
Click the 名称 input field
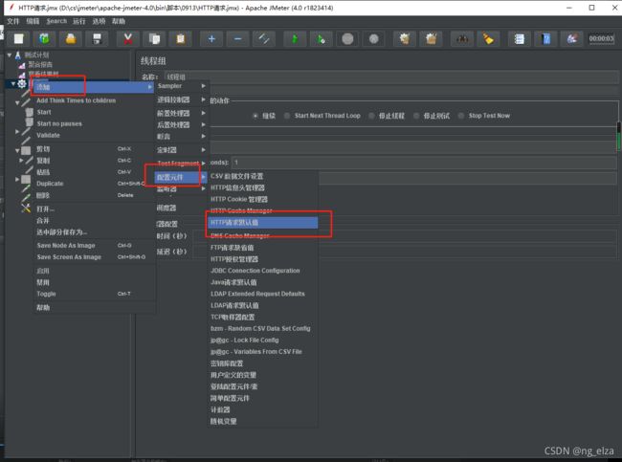point(391,77)
